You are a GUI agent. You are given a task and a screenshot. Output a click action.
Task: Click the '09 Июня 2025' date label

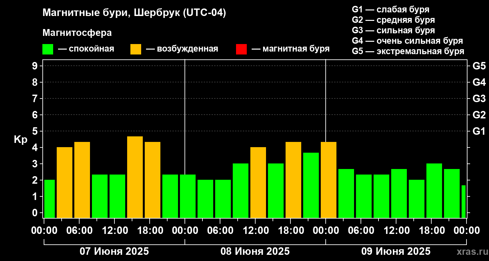tap(396, 251)
